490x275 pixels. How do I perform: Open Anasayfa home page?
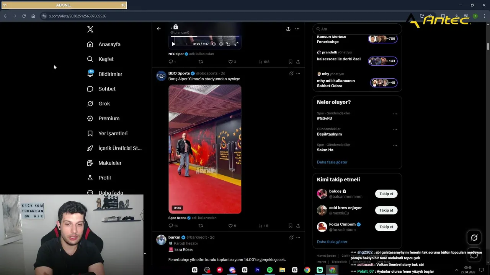point(104,44)
